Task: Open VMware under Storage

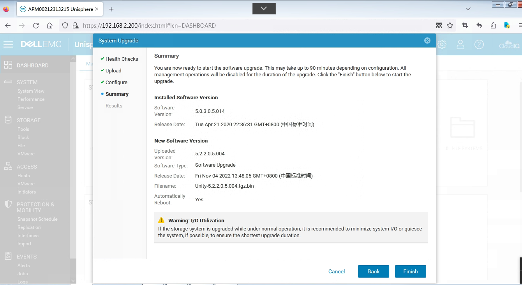Action: pos(26,154)
